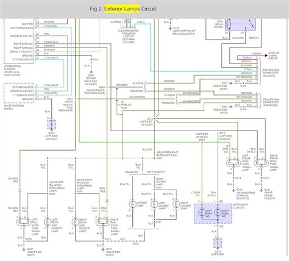Click the Right Turn Indicator lamp symbol
The width and height of the screenshot is (289, 261).
[218, 212]
